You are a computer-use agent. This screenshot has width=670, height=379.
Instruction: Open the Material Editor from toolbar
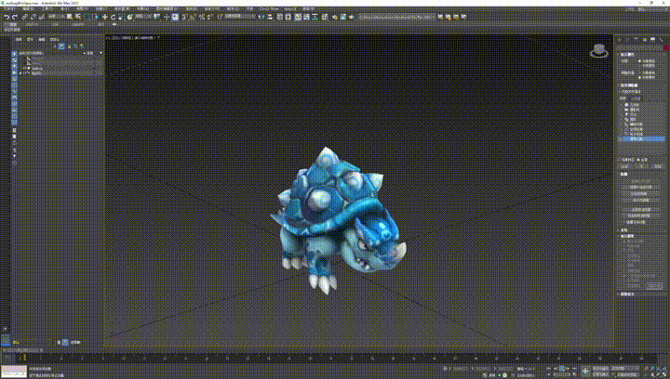[x=325, y=17]
